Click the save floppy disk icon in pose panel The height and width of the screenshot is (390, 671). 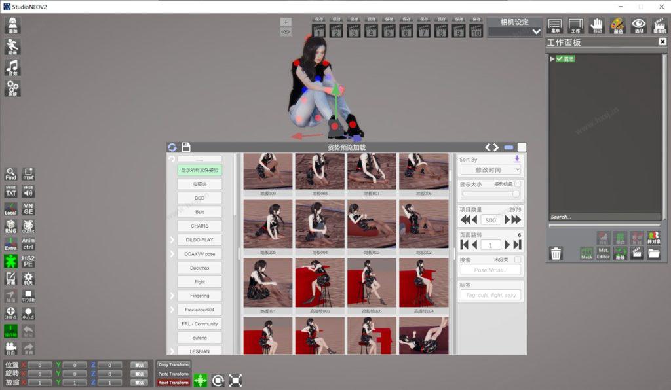(x=186, y=147)
